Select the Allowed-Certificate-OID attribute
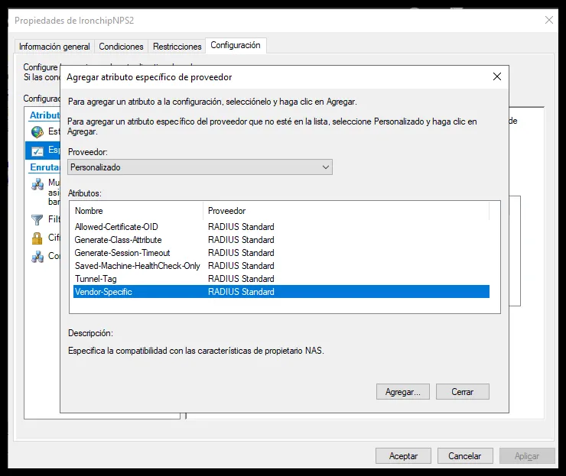 click(281, 227)
